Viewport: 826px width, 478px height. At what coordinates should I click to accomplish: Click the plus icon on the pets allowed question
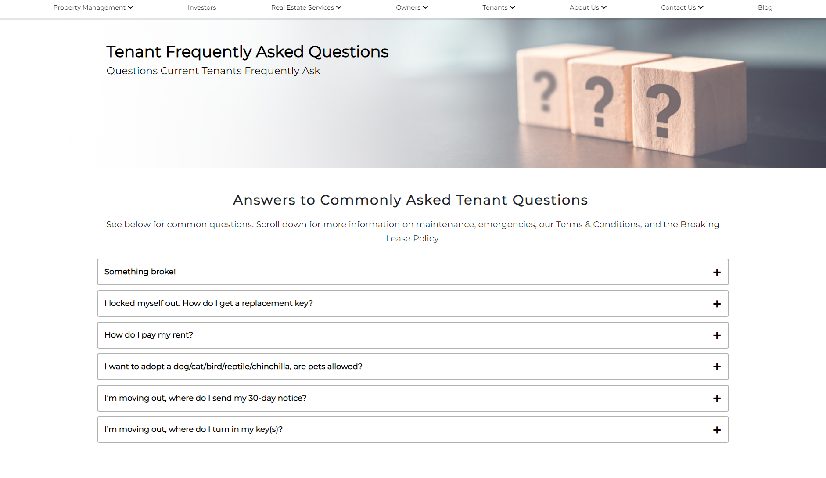click(717, 367)
